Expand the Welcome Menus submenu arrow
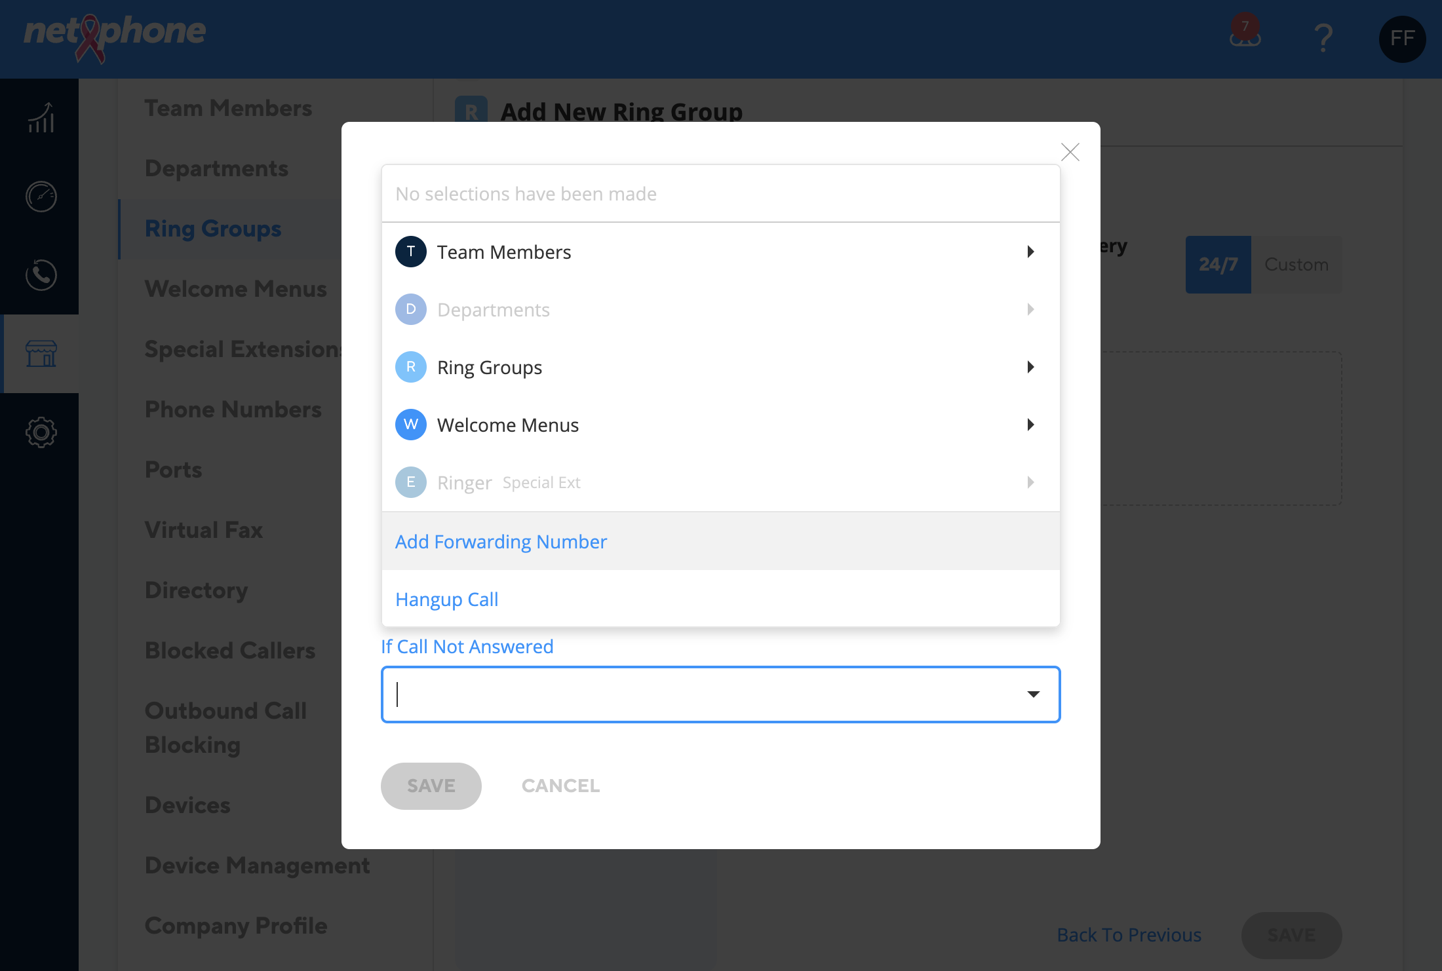Image resolution: width=1442 pixels, height=971 pixels. [x=1030, y=425]
